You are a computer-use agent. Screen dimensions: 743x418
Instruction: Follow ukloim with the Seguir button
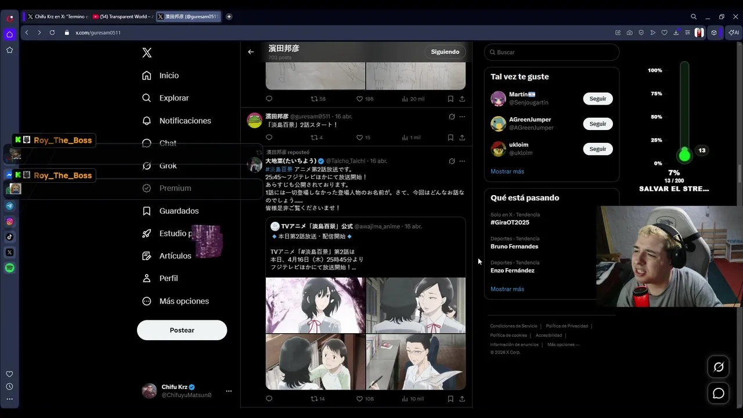(x=598, y=149)
